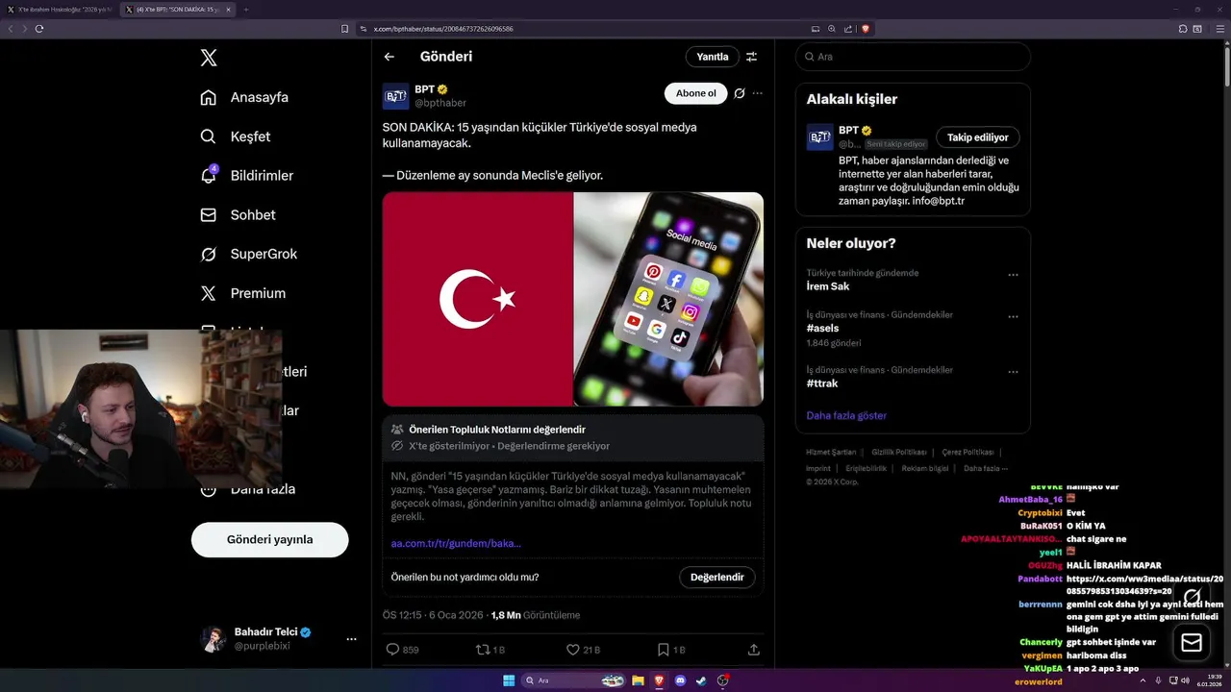This screenshot has height=692, width=1231.
Task: Open Anasayfa home page
Action: point(244,97)
